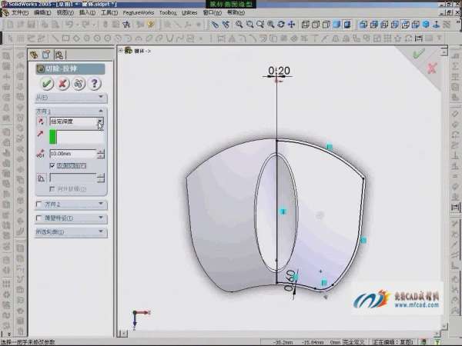
Task: Click the yellow Options gear icon
Action: (x=151, y=25)
